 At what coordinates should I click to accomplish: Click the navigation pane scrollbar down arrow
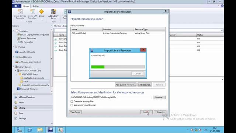click(52, 92)
